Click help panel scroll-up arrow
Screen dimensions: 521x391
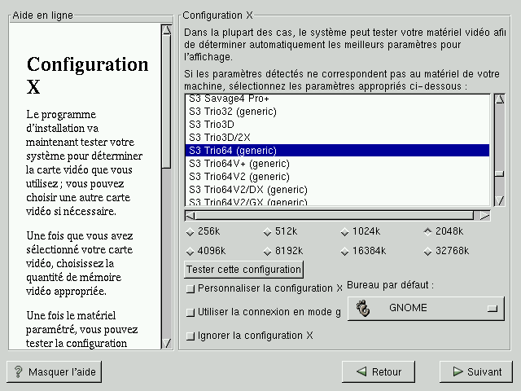[166, 30]
